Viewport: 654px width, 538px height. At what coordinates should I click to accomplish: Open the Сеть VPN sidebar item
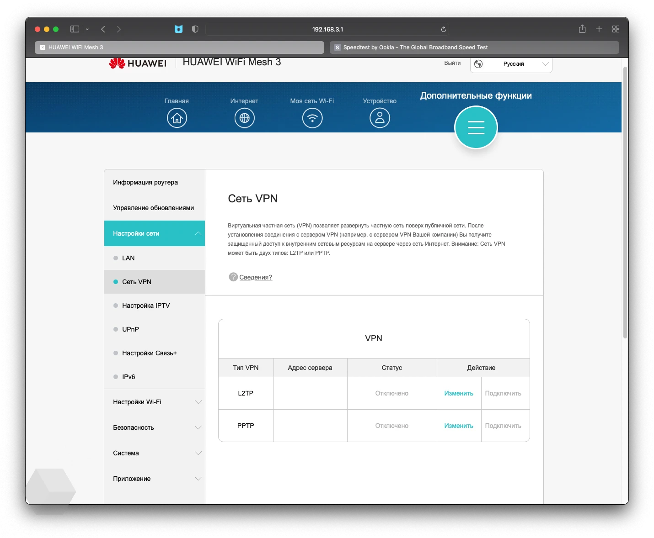click(x=155, y=282)
